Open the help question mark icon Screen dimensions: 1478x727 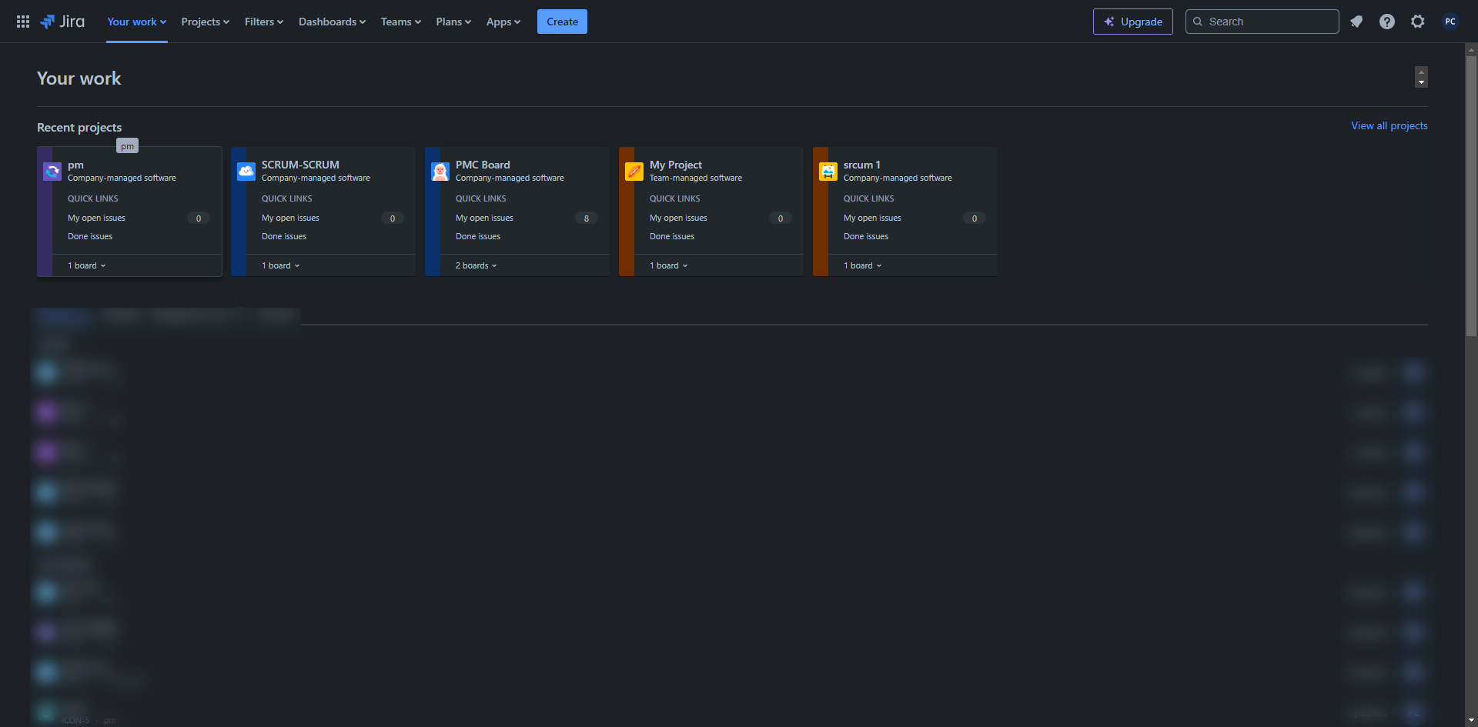click(x=1387, y=22)
